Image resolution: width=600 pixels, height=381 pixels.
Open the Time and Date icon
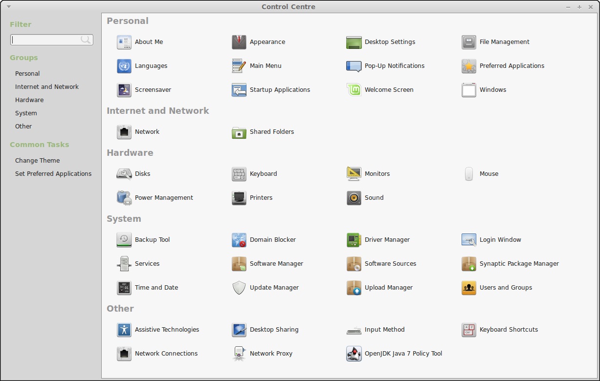tap(124, 288)
